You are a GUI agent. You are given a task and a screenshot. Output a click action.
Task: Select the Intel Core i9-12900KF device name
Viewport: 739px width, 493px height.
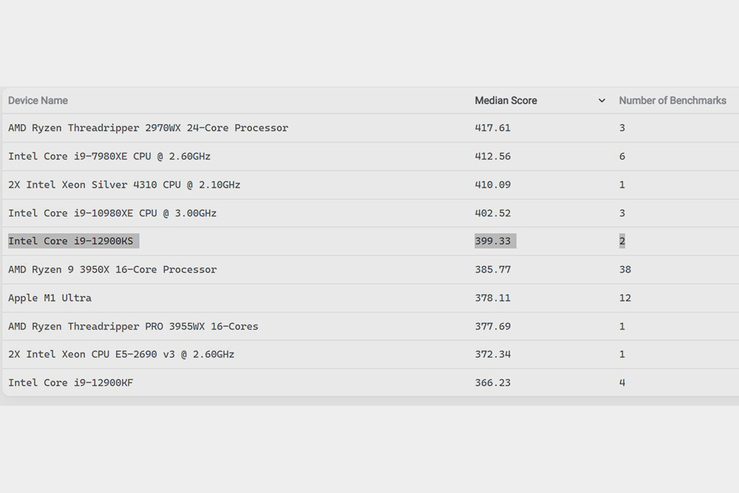(x=71, y=382)
